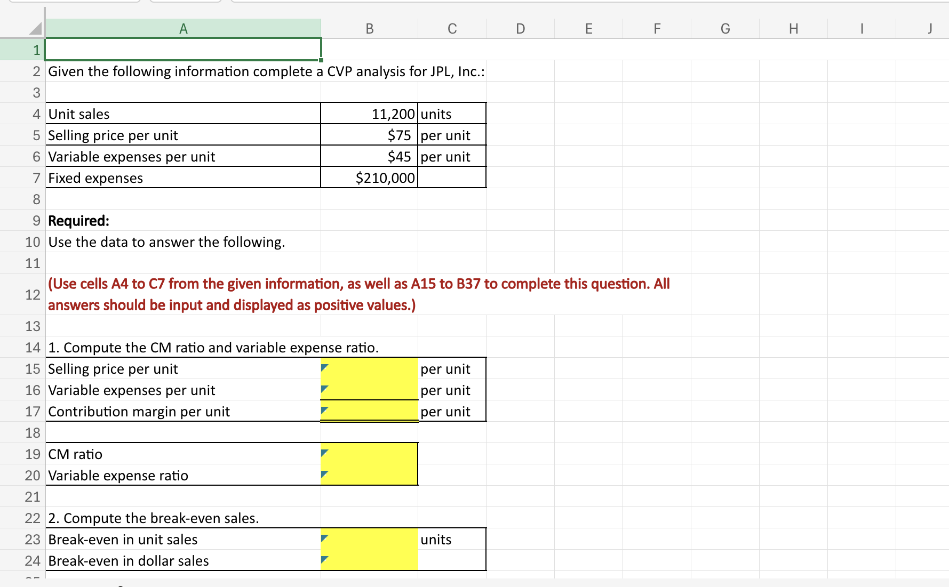The image size is (949, 587).
Task: Select the entire column A header
Action: 184,29
